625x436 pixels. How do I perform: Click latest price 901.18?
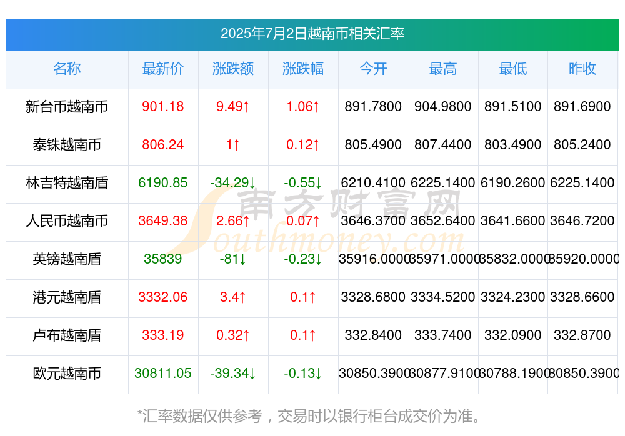(x=162, y=107)
